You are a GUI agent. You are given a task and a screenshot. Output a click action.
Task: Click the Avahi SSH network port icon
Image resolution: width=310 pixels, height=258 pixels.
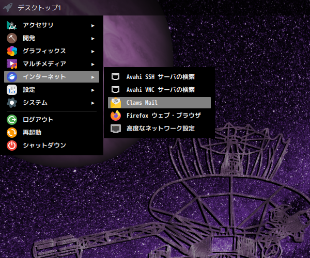[115, 76]
